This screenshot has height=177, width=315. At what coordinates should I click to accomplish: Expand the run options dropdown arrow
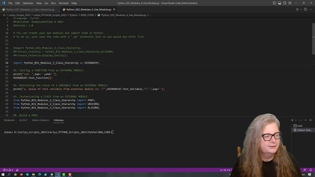click(301, 9)
